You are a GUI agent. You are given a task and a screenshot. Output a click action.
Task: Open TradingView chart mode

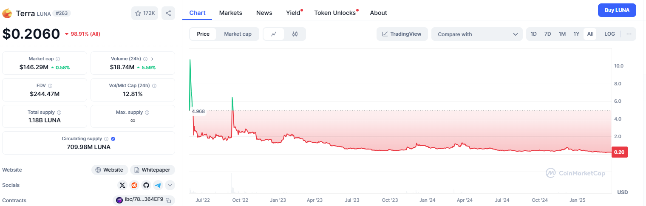[402, 34]
